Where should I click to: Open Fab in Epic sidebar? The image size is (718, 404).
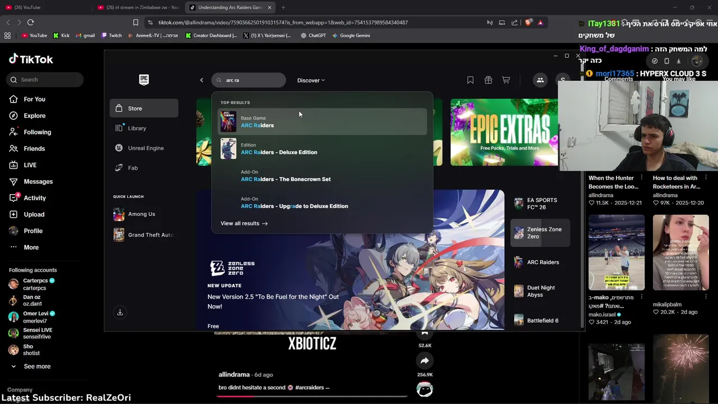pos(144,168)
